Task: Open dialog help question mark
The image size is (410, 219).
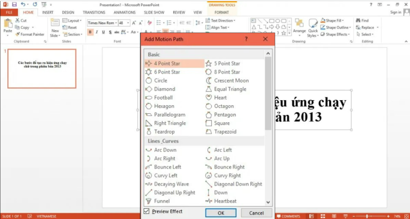Action: pos(246,39)
